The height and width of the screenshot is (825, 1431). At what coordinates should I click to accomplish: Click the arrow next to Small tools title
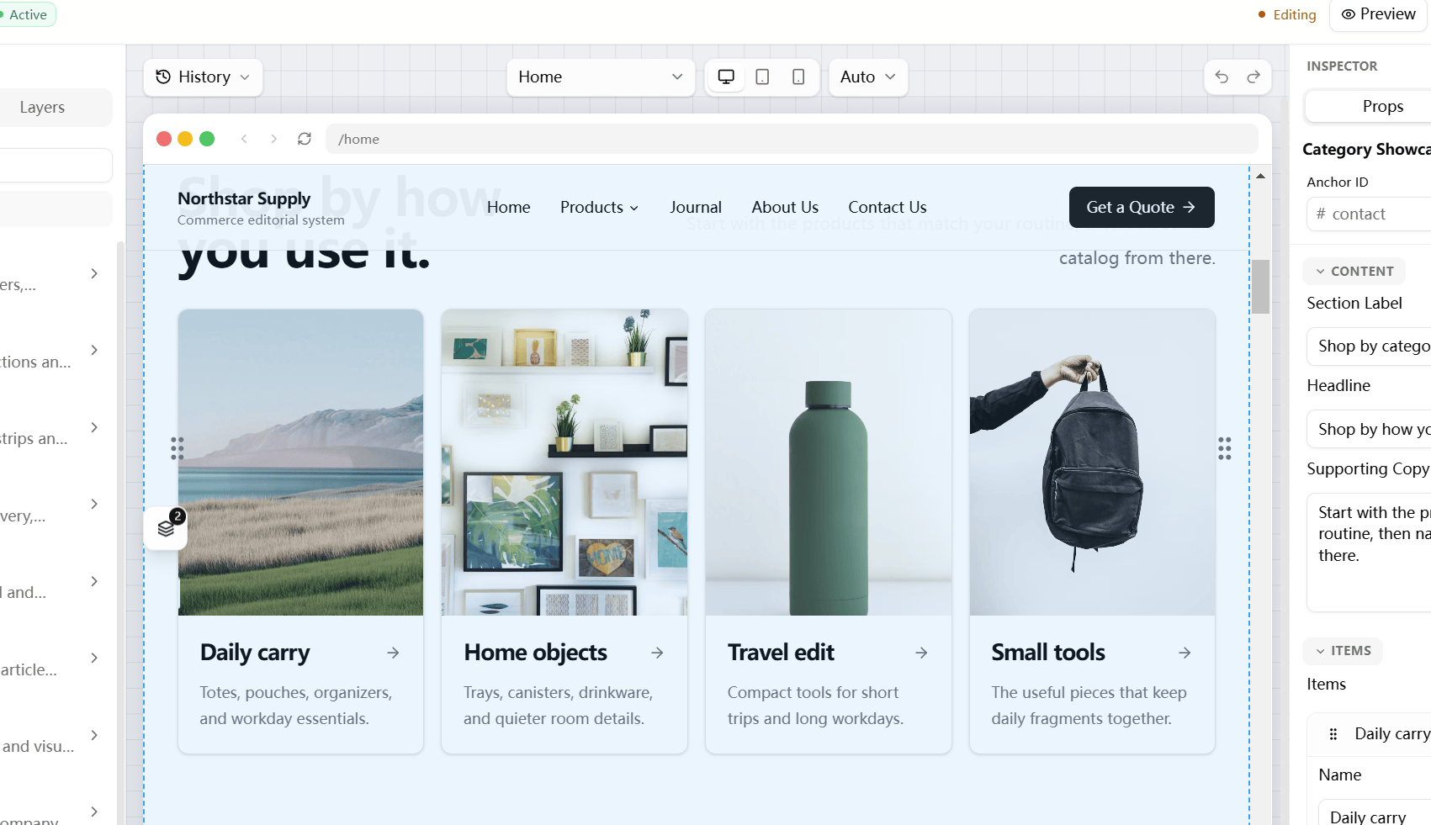point(1185,653)
